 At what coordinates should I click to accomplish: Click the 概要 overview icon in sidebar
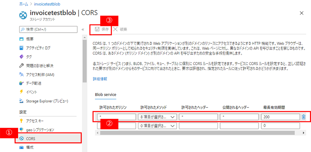[x=21, y=39]
